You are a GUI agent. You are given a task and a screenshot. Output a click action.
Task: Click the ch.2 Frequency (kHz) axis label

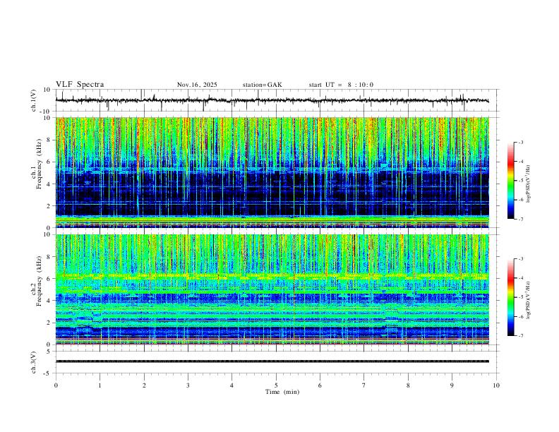(x=37, y=281)
